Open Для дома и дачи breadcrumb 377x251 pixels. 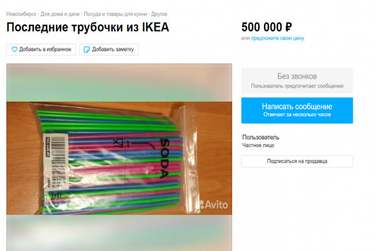(x=60, y=14)
